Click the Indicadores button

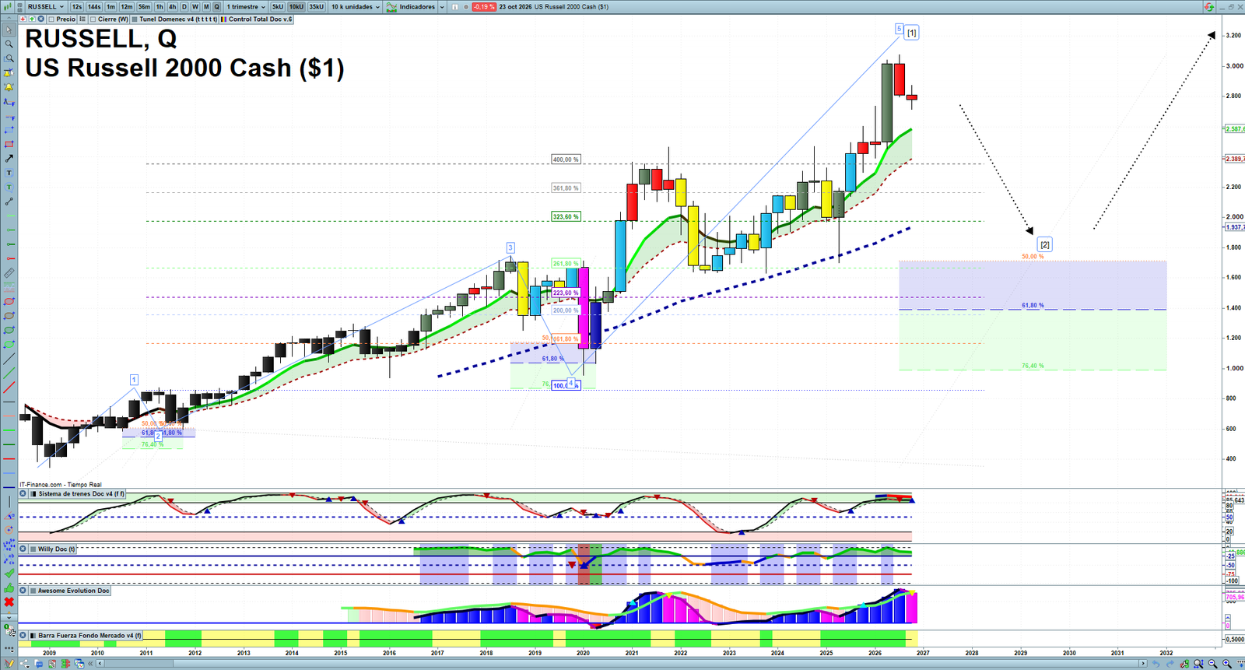(412, 6)
